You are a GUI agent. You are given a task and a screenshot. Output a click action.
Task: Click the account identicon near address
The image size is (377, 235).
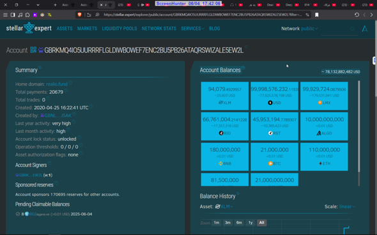coord(41,50)
